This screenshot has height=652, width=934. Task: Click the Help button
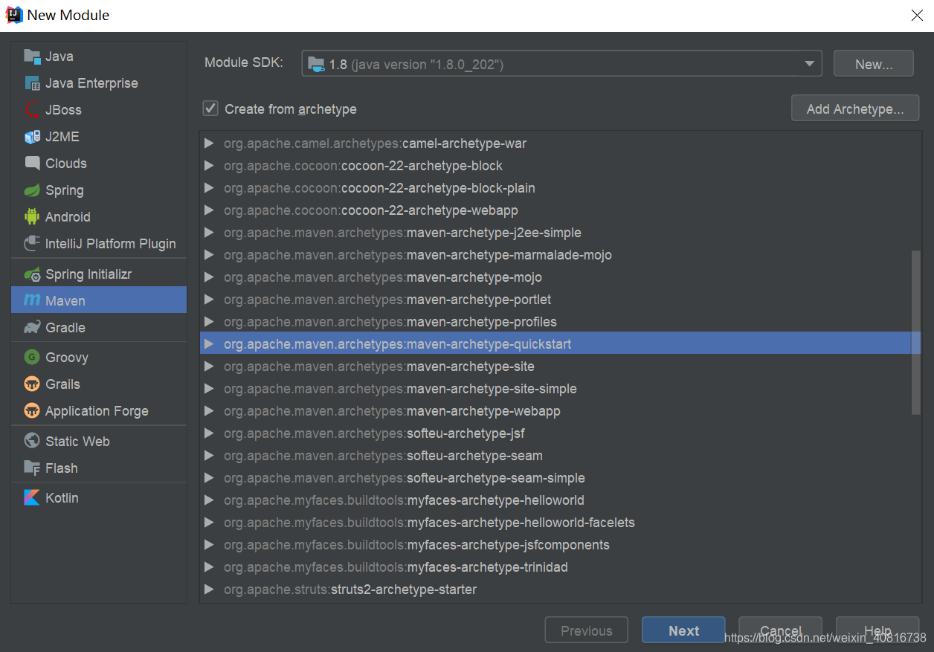877,630
